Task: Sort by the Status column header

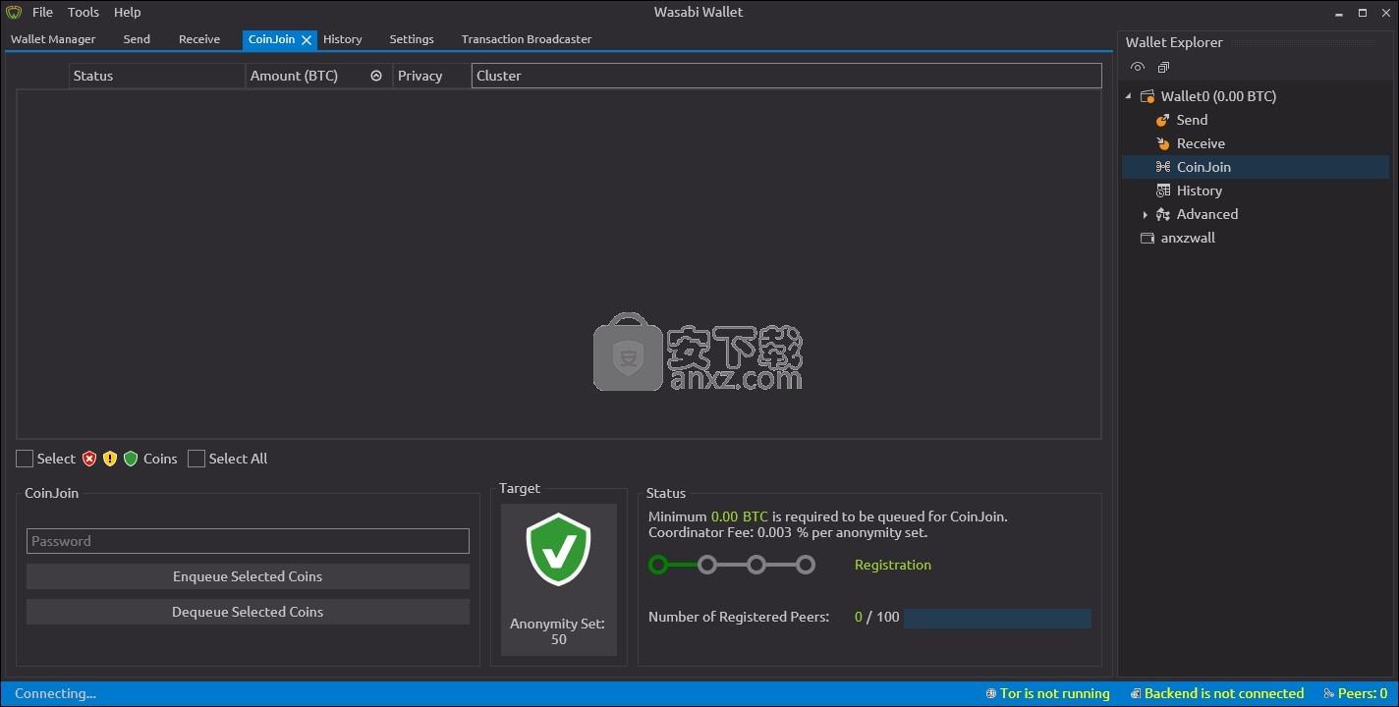Action: [x=157, y=76]
